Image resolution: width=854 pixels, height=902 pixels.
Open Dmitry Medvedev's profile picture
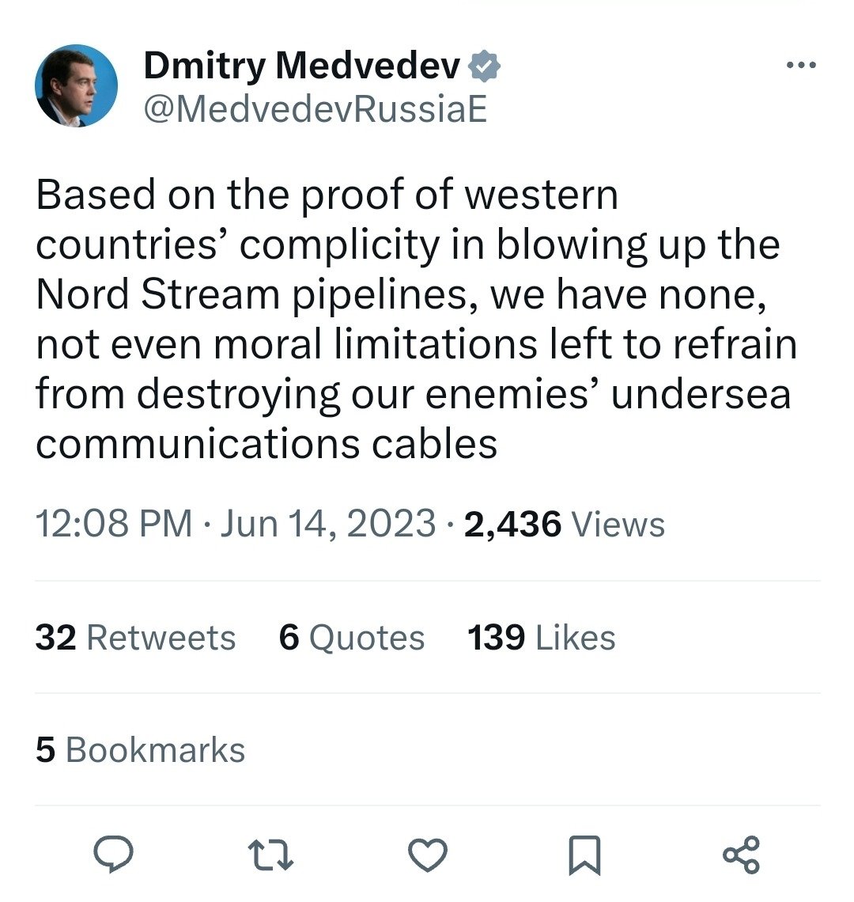[77, 85]
